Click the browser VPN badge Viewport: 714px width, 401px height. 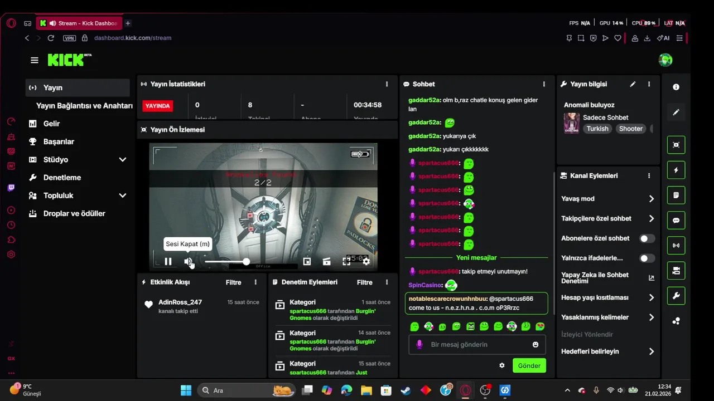[x=69, y=38]
